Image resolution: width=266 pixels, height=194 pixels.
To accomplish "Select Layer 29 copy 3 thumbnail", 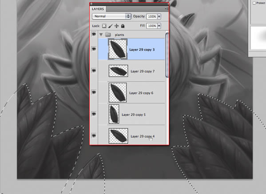I will (x=118, y=49).
